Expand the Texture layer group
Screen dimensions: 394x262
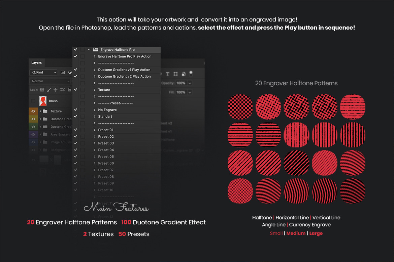point(40,111)
